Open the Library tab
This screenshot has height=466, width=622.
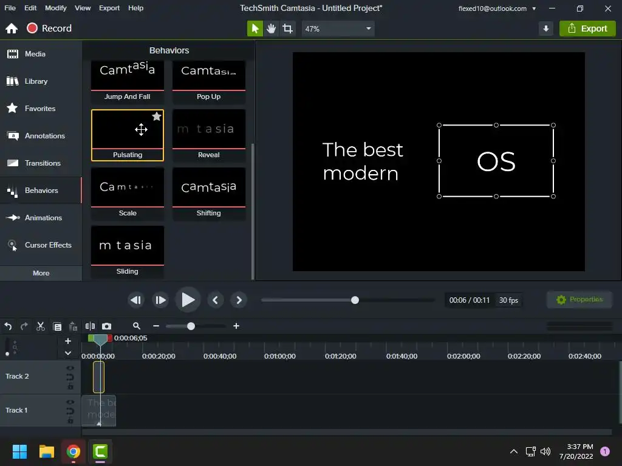click(x=41, y=81)
